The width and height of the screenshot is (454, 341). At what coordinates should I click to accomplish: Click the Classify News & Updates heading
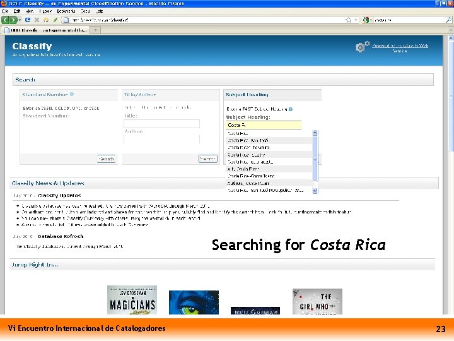click(48, 183)
